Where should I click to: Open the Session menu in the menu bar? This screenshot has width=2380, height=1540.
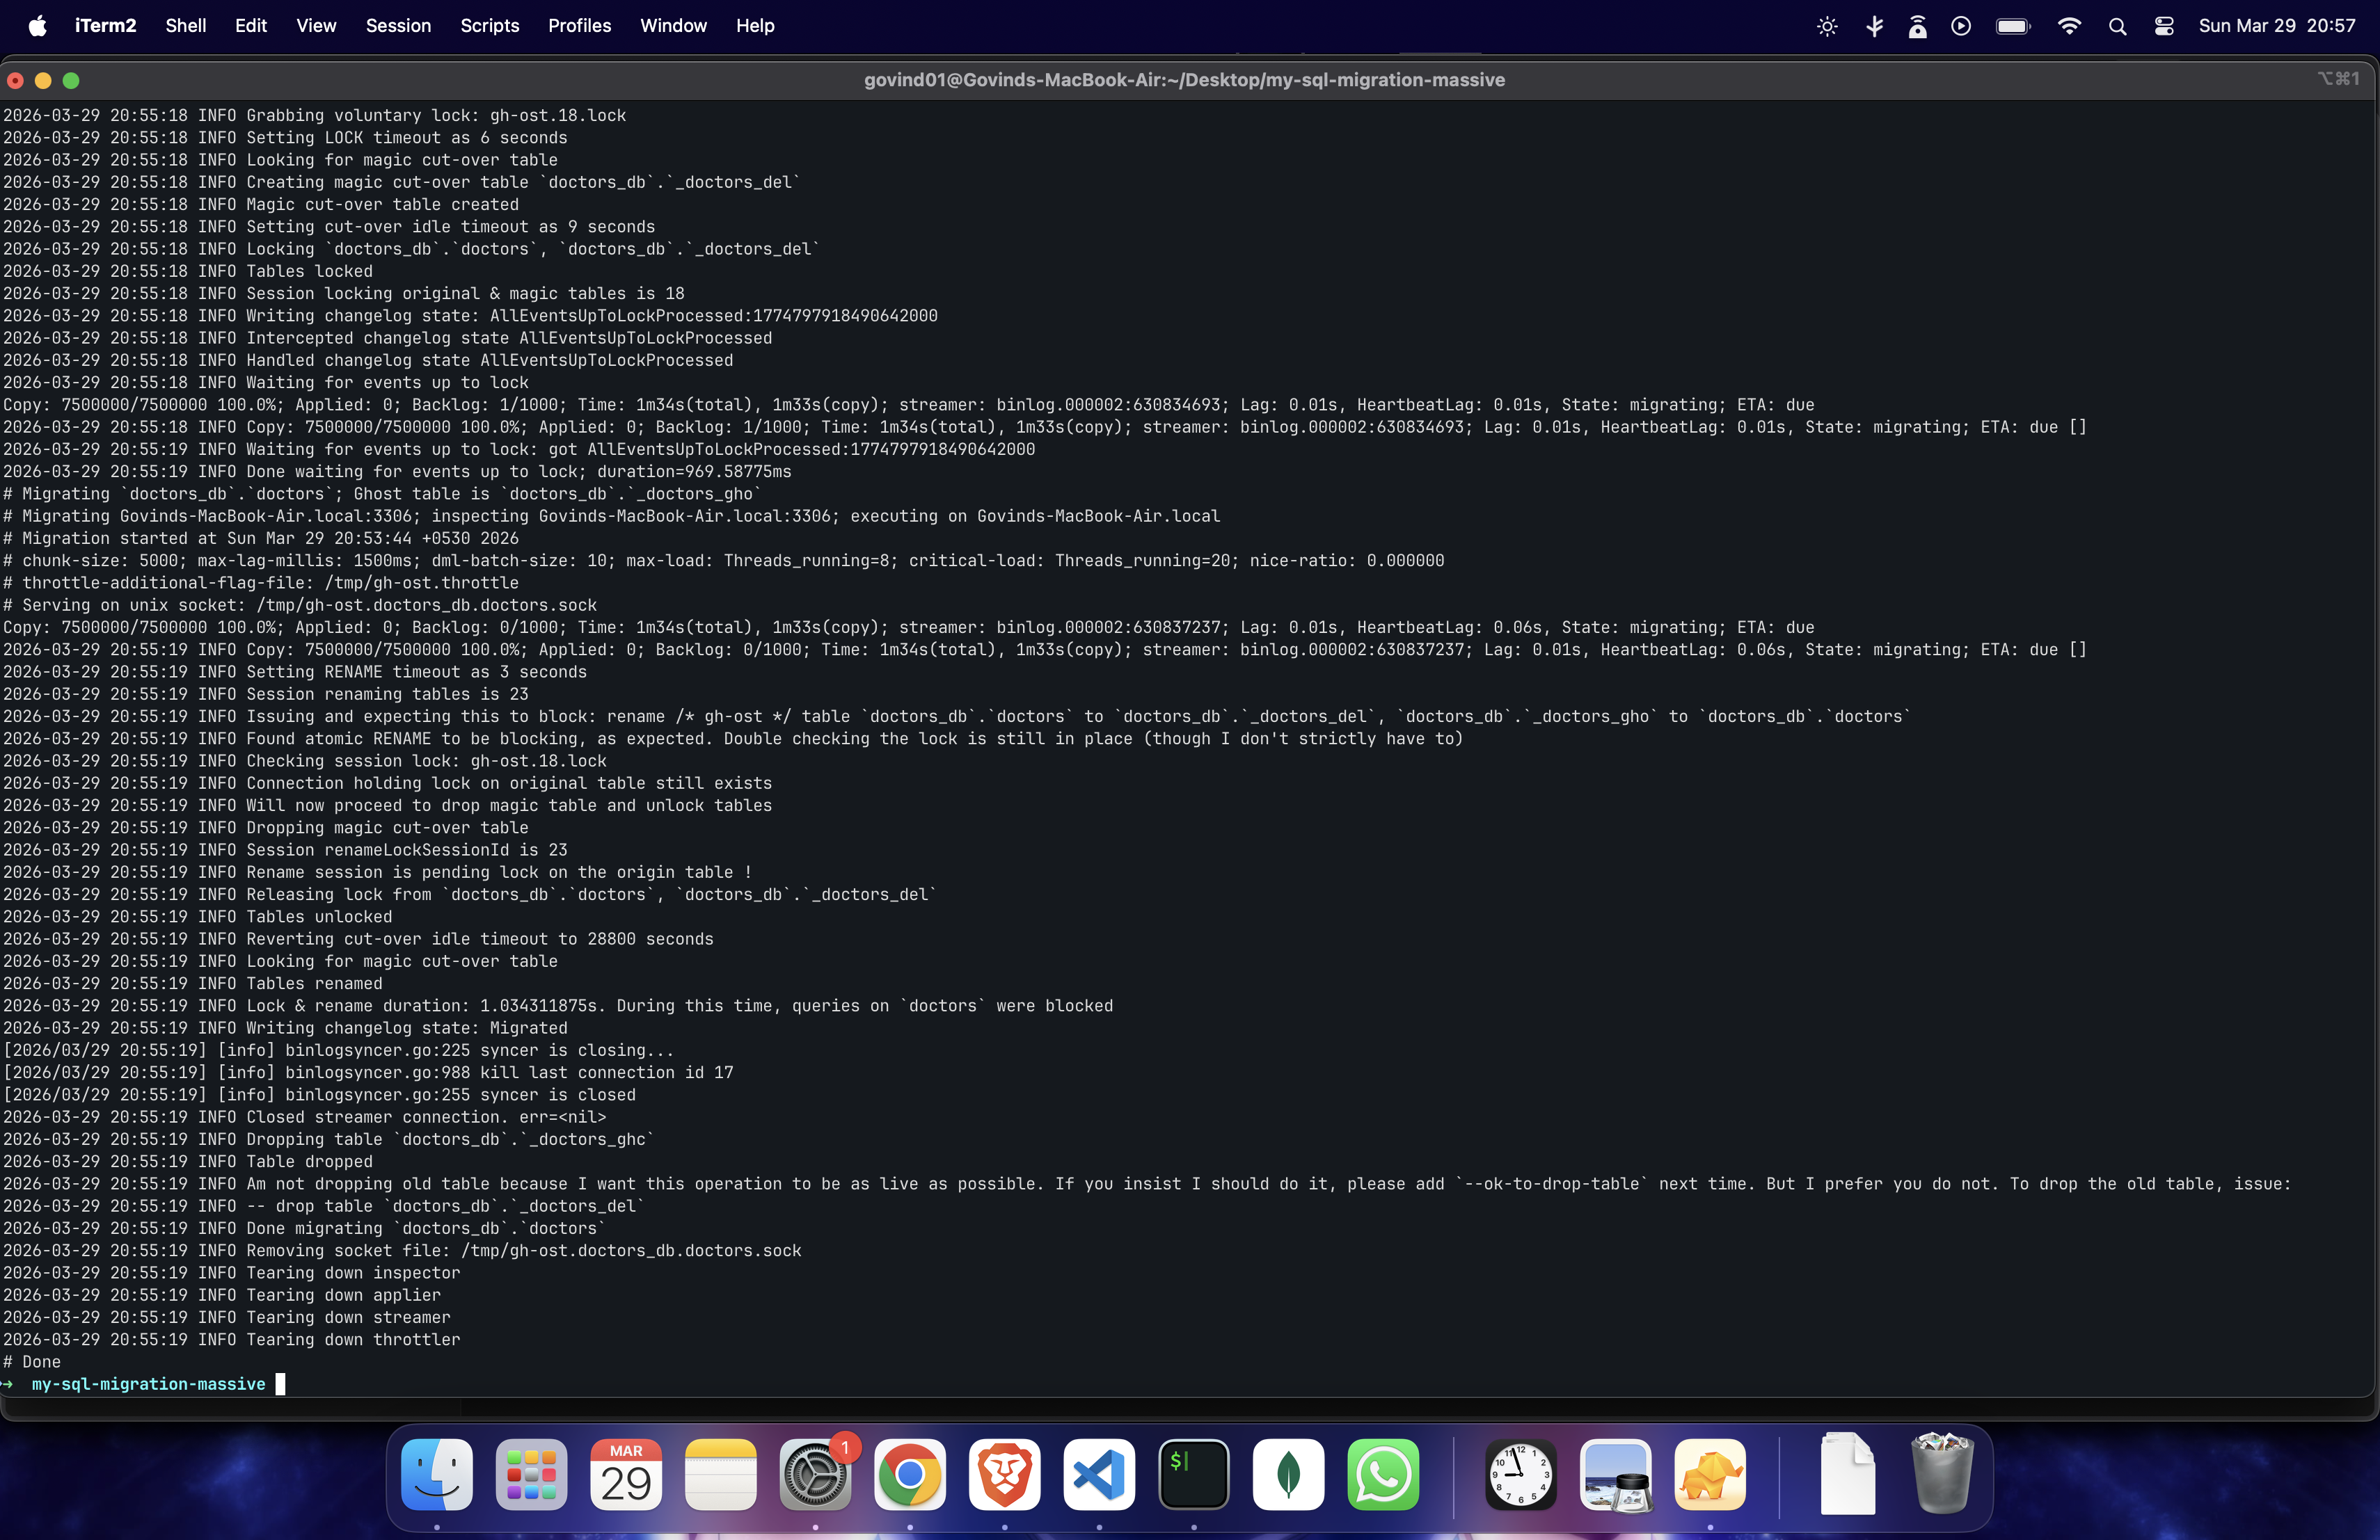coord(398,26)
